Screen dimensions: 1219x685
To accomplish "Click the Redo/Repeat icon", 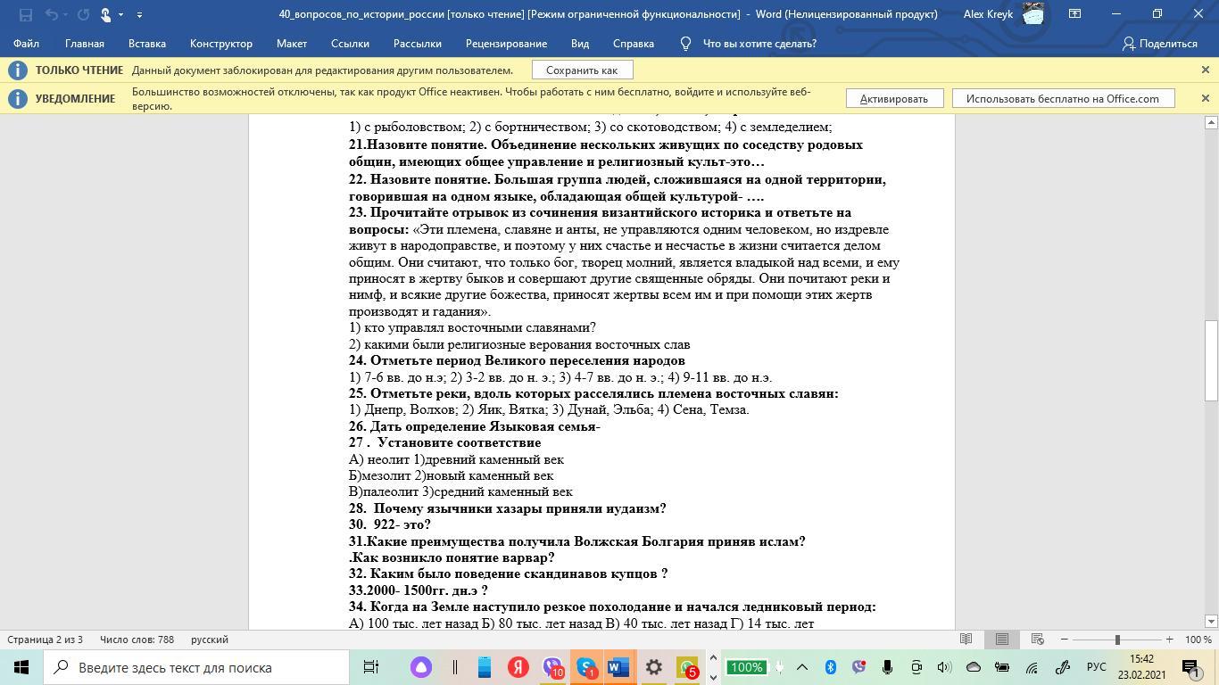I will point(83,14).
